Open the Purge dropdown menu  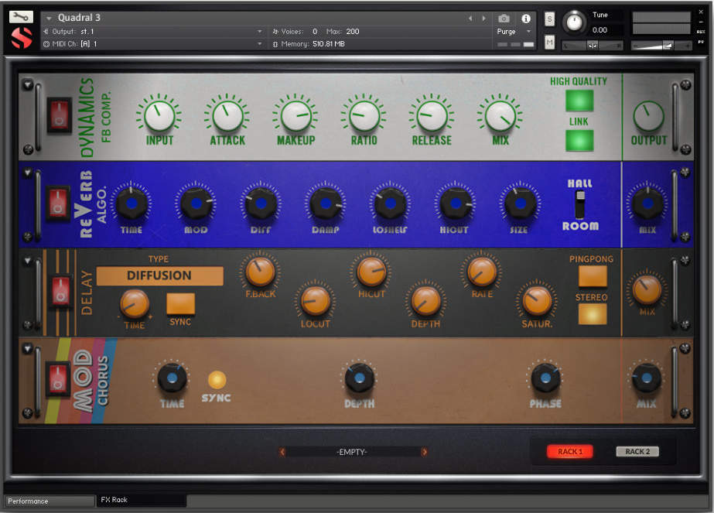click(x=514, y=32)
